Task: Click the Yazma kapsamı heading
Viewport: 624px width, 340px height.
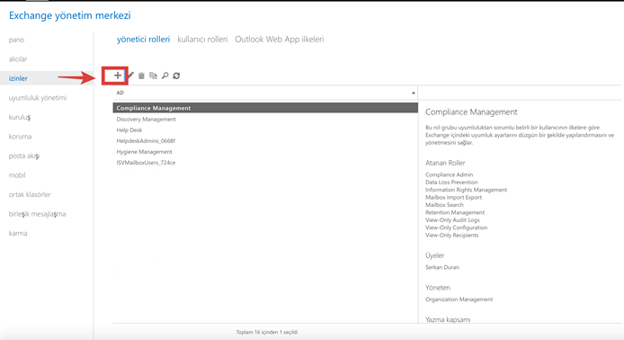Action: (x=448, y=319)
